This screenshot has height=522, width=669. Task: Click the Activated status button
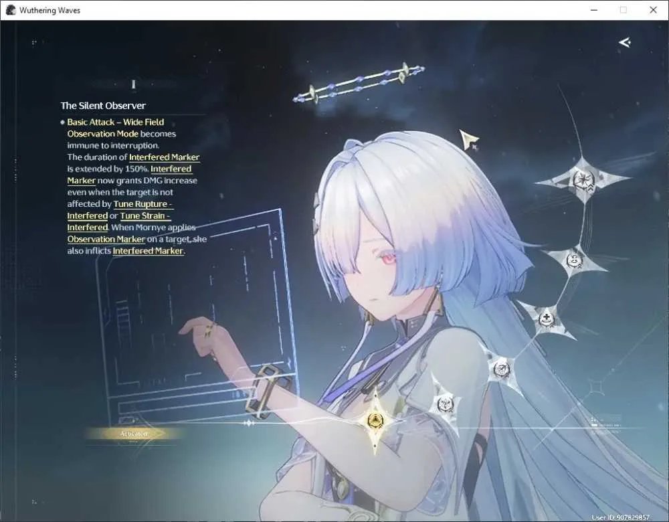click(x=134, y=434)
